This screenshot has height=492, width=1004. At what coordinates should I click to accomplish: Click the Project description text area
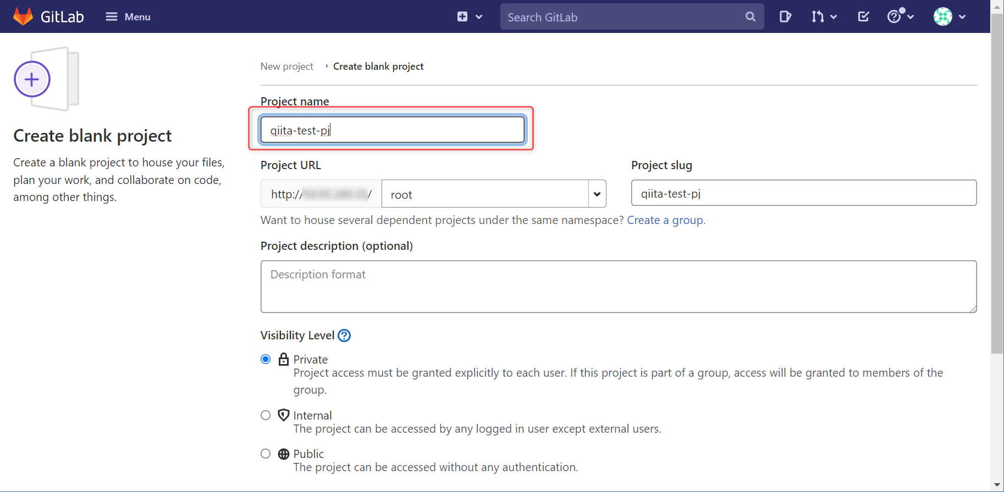(619, 287)
